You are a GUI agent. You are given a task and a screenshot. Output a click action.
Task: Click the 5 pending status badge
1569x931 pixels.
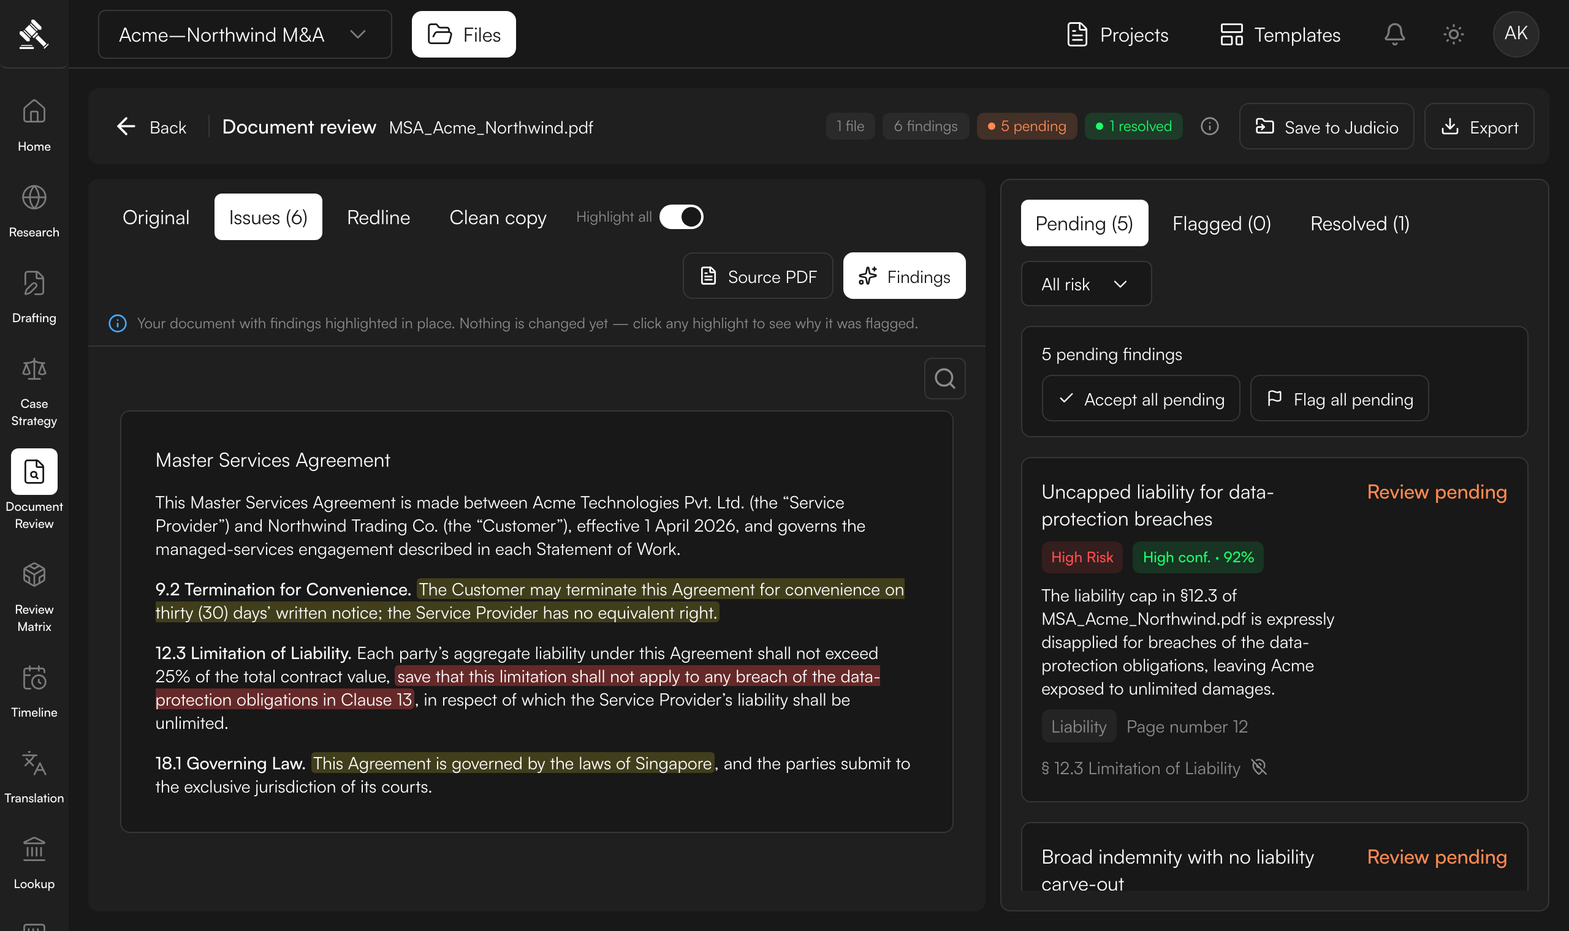tap(1027, 127)
